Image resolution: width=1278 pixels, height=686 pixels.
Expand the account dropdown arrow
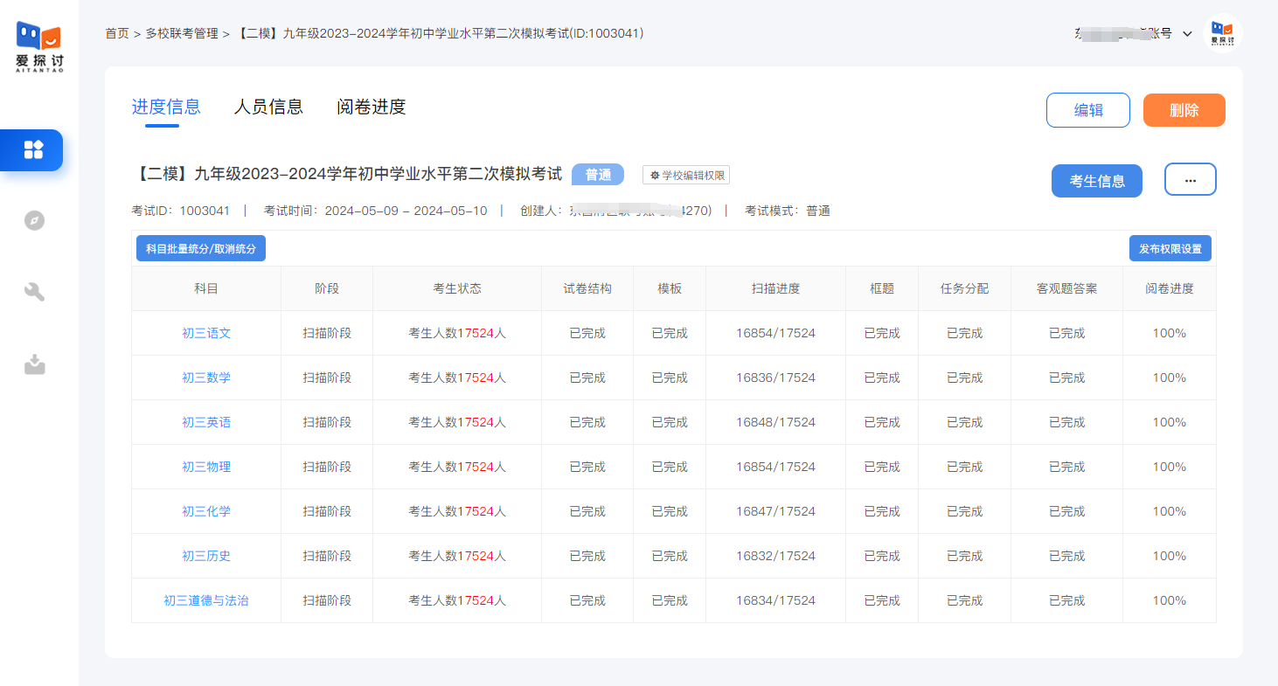point(1187,34)
